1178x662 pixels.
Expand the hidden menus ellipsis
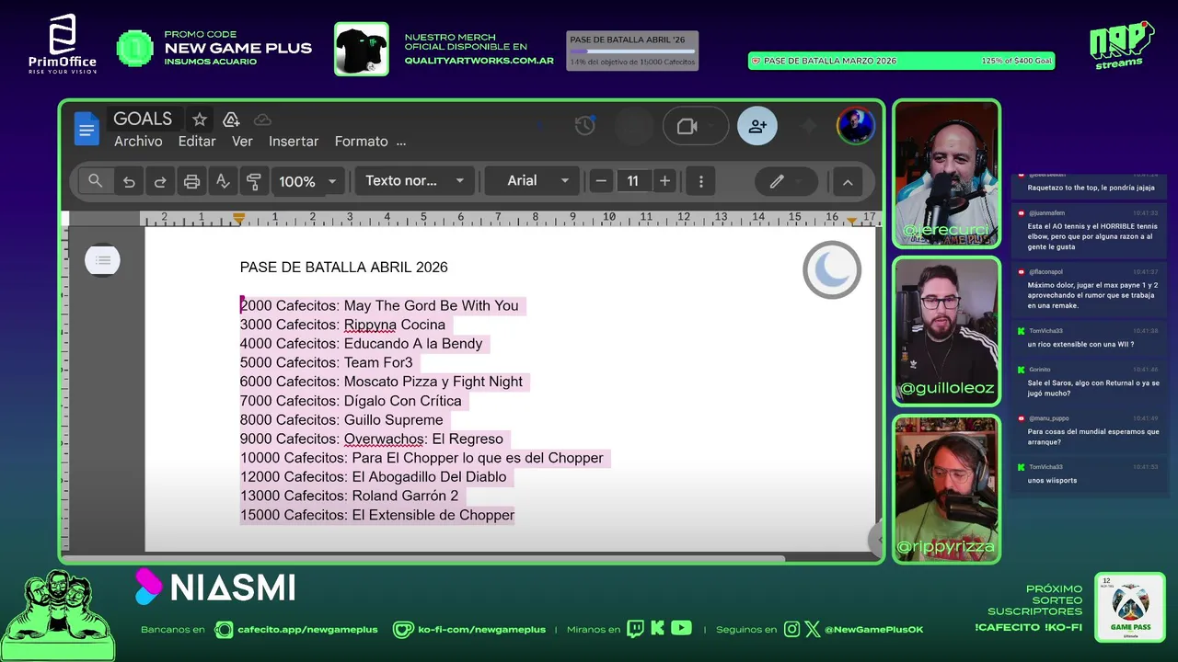point(400,142)
